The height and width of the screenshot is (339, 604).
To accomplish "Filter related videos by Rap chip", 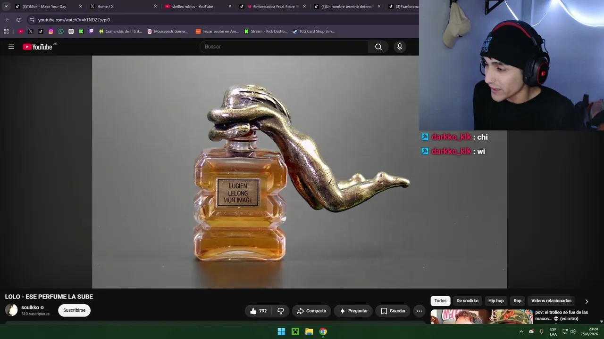I will click(518, 301).
